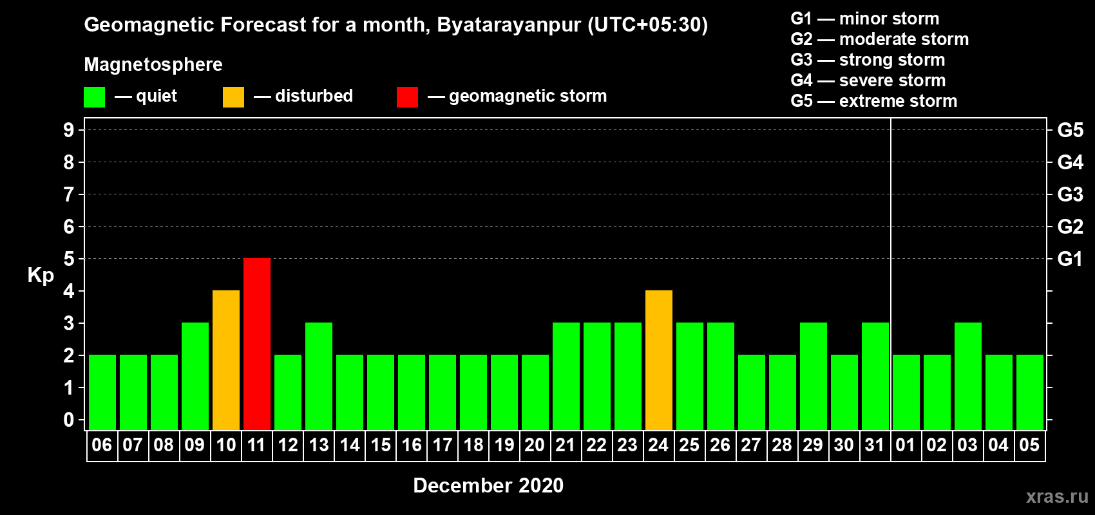
Task: Click the Kp axis value '9'
Action: (x=69, y=130)
